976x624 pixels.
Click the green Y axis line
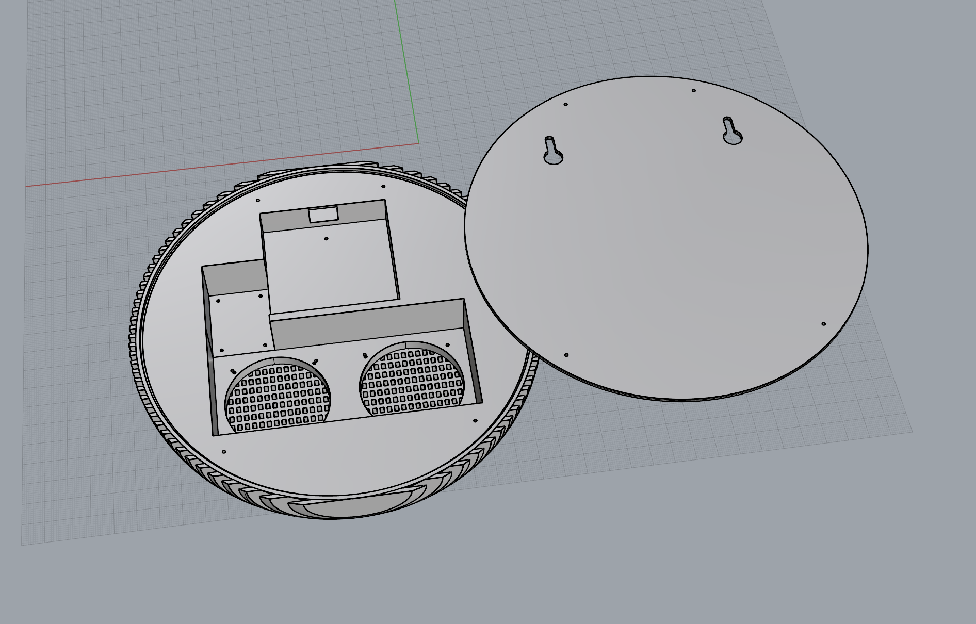coord(406,71)
